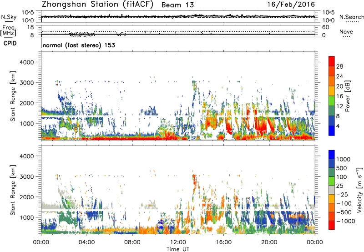Pick the gray -25 to 25 velocity segment
Image resolution: width=364 pixels, height=252 pixels.
[x=332, y=190]
